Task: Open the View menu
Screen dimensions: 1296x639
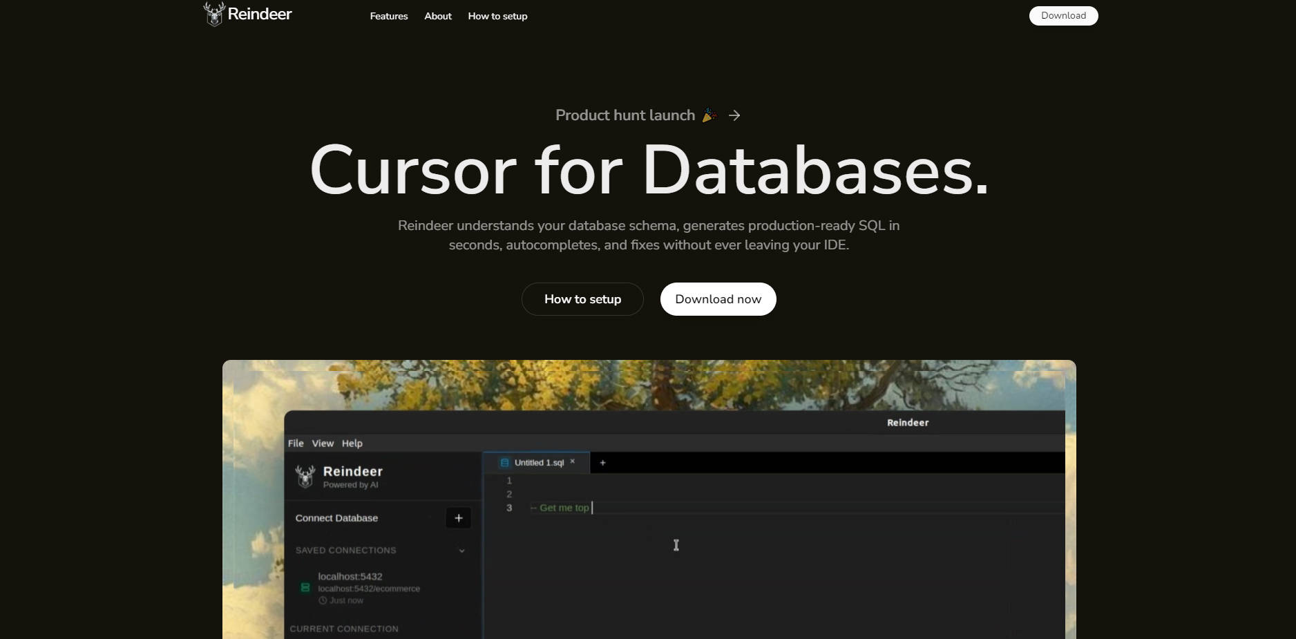Action: (323, 444)
